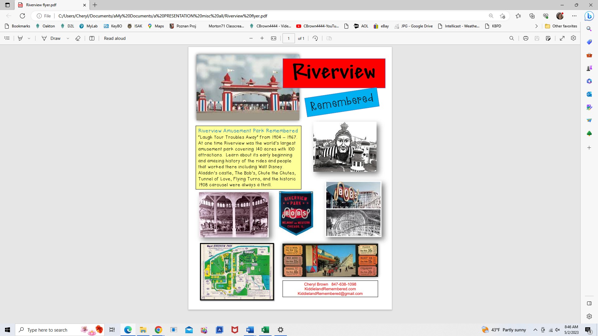Expand highlight color options dropdown
Viewport: 598px width, 336px height.
click(x=29, y=38)
